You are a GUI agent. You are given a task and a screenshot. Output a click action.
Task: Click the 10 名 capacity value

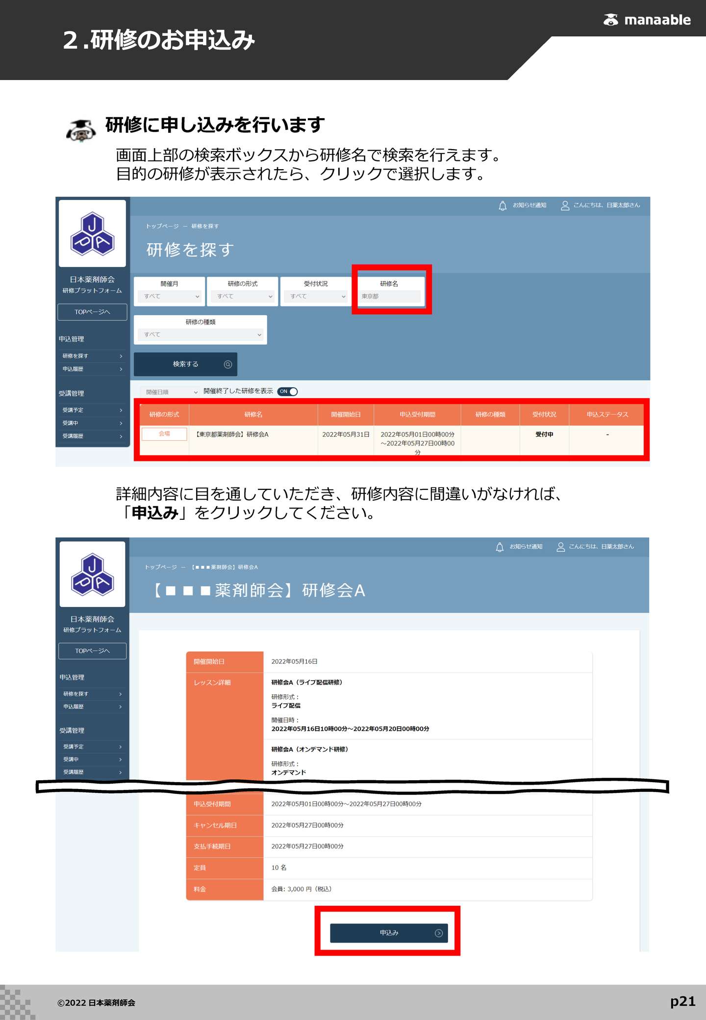279,868
